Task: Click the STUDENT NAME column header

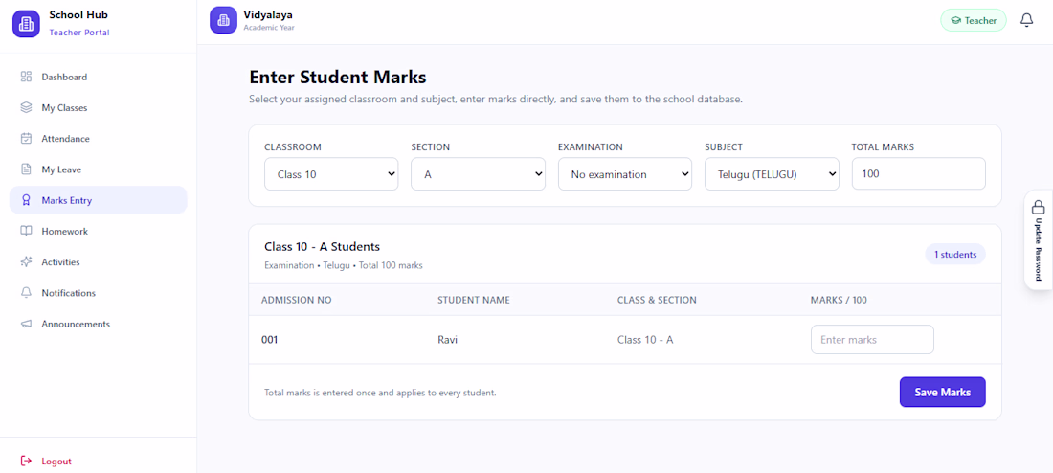Action: (474, 300)
